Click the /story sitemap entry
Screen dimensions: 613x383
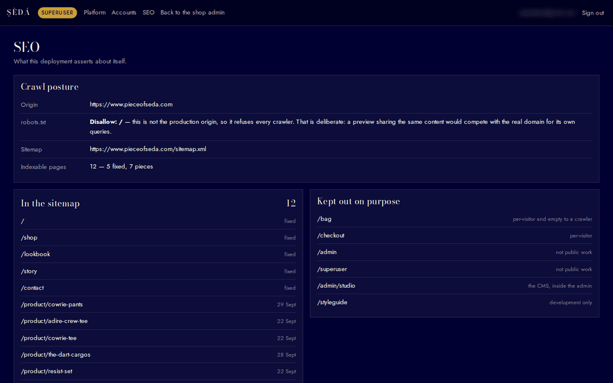click(x=158, y=271)
